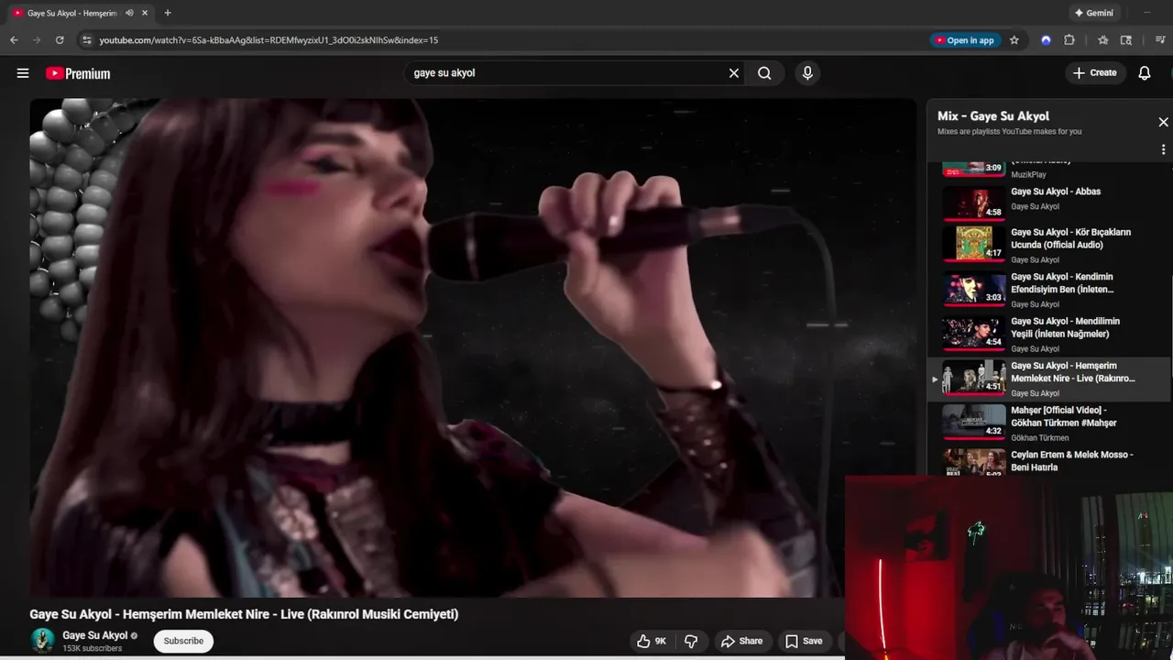
Task: Open Abbas video thumbnail 4:58
Action: pyautogui.click(x=974, y=203)
